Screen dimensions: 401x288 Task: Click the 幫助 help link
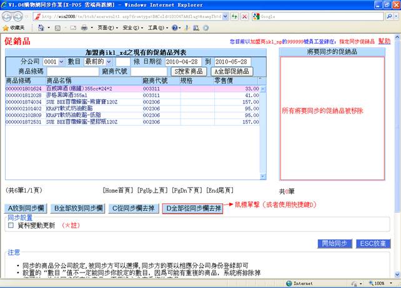click(x=384, y=40)
